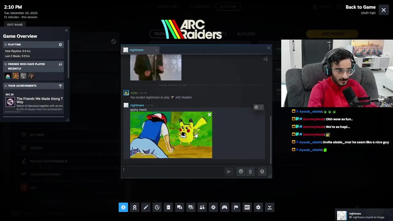The height and width of the screenshot is (221, 393).
Task: Open the Guides book icon in toolbar
Action: coord(168,207)
